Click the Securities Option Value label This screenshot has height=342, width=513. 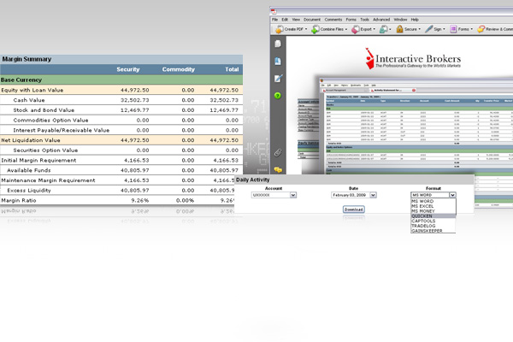click(x=45, y=150)
